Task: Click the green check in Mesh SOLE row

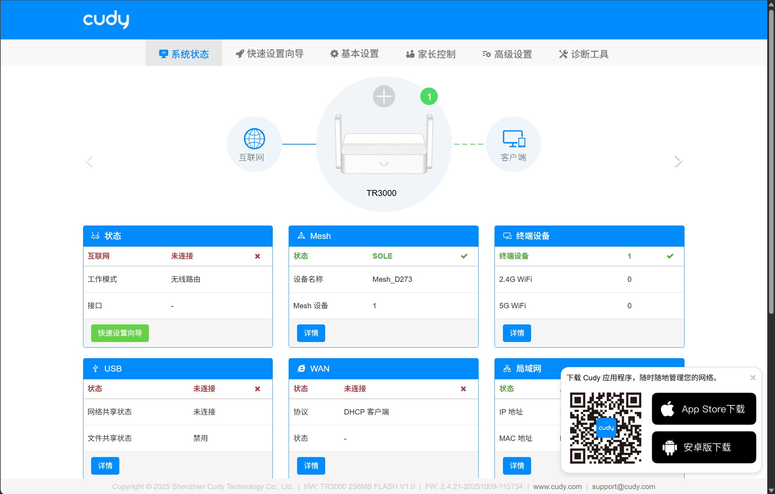Action: click(x=464, y=256)
